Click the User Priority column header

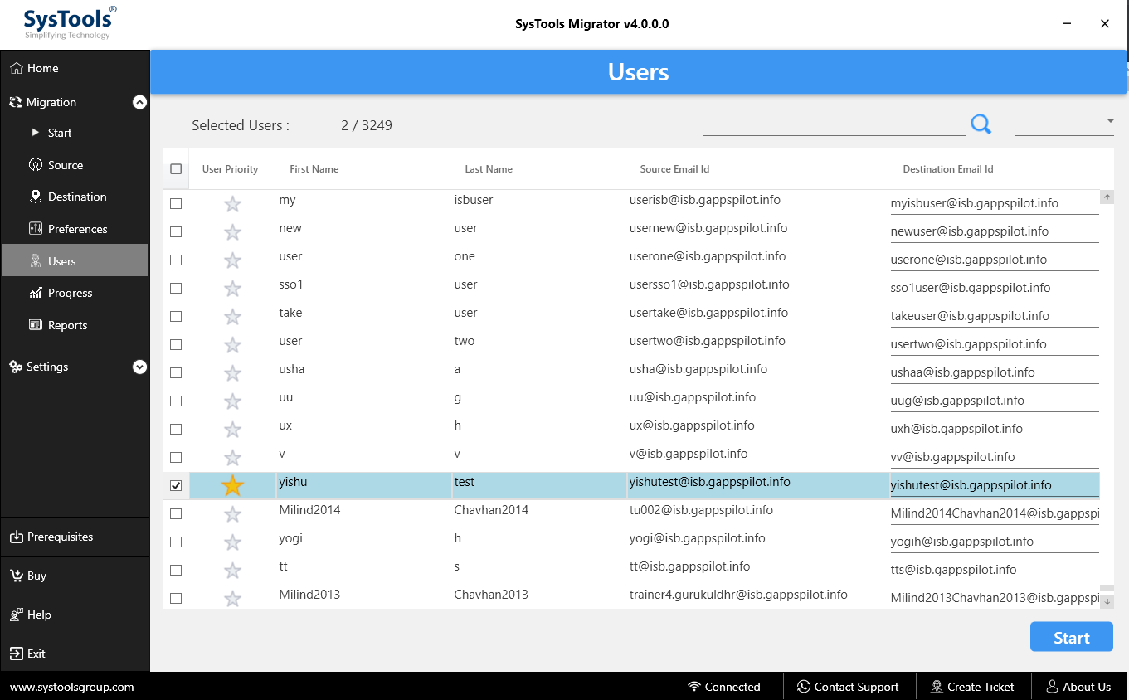click(x=230, y=169)
